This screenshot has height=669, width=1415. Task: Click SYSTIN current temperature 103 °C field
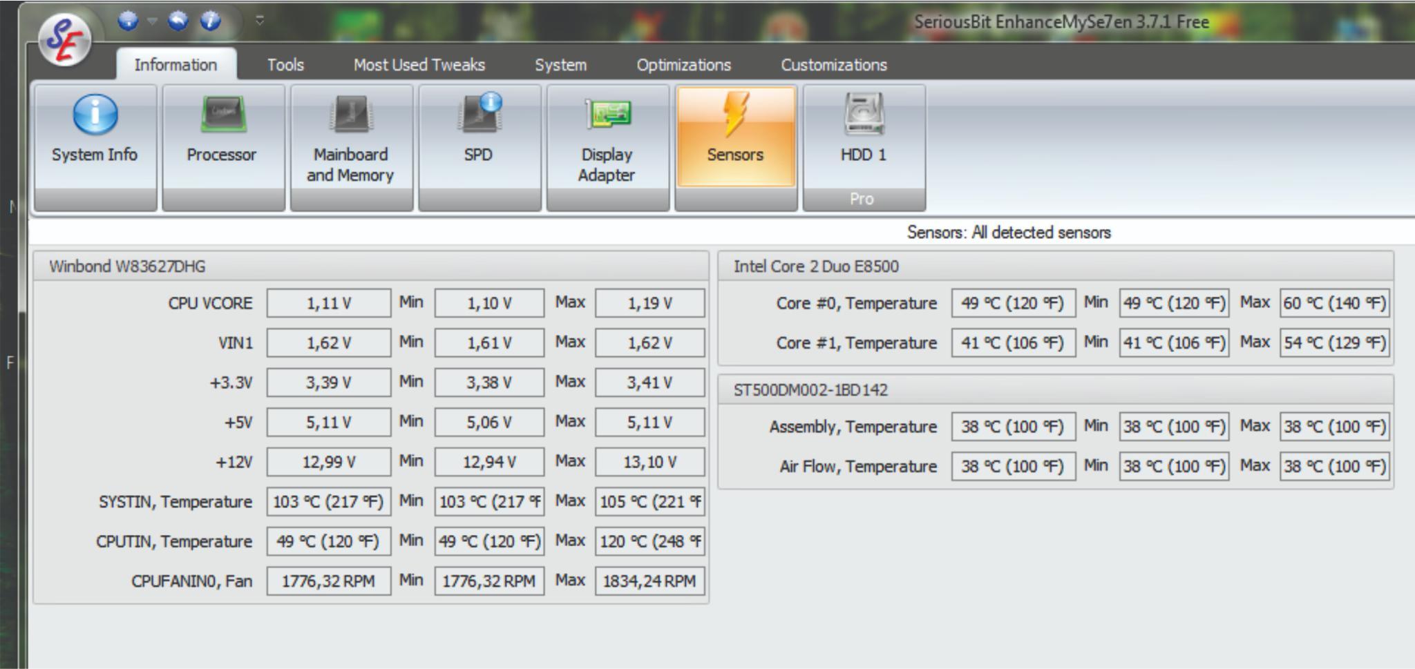[x=329, y=501]
